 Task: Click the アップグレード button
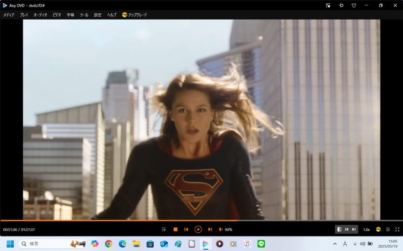point(135,15)
